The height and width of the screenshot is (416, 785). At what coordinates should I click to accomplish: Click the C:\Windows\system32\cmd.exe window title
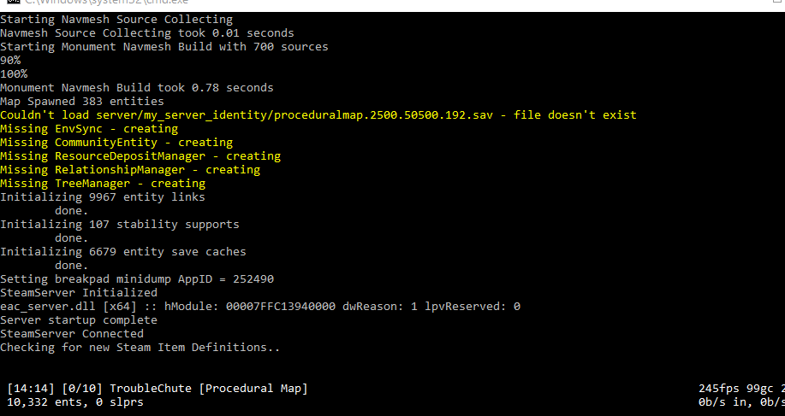[107, 2]
